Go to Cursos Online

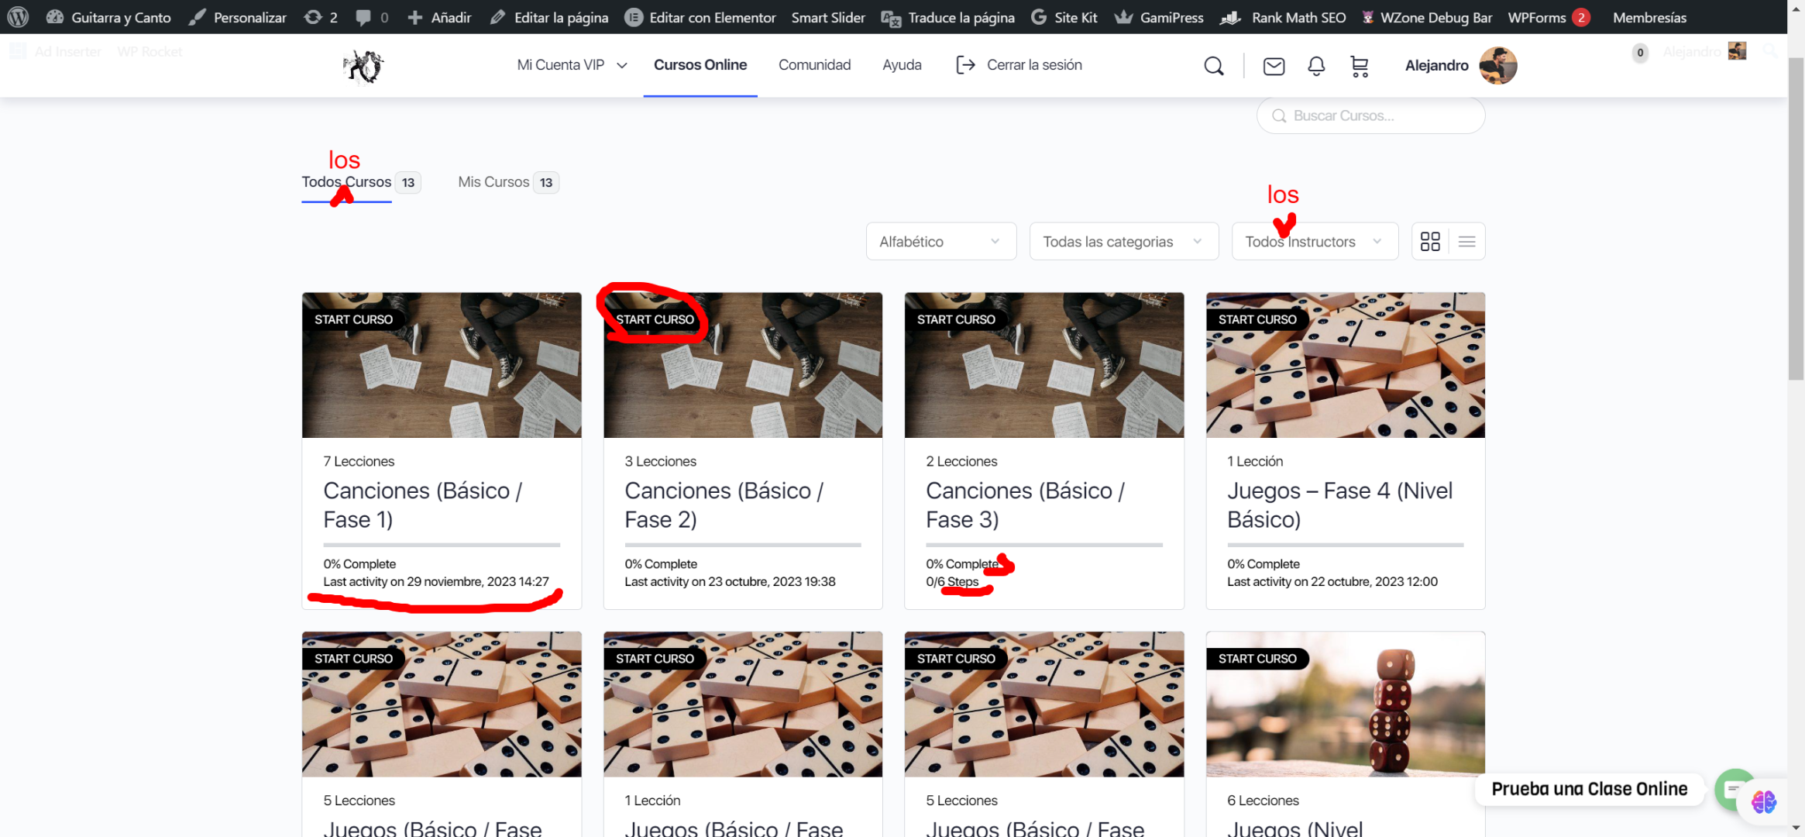click(700, 65)
